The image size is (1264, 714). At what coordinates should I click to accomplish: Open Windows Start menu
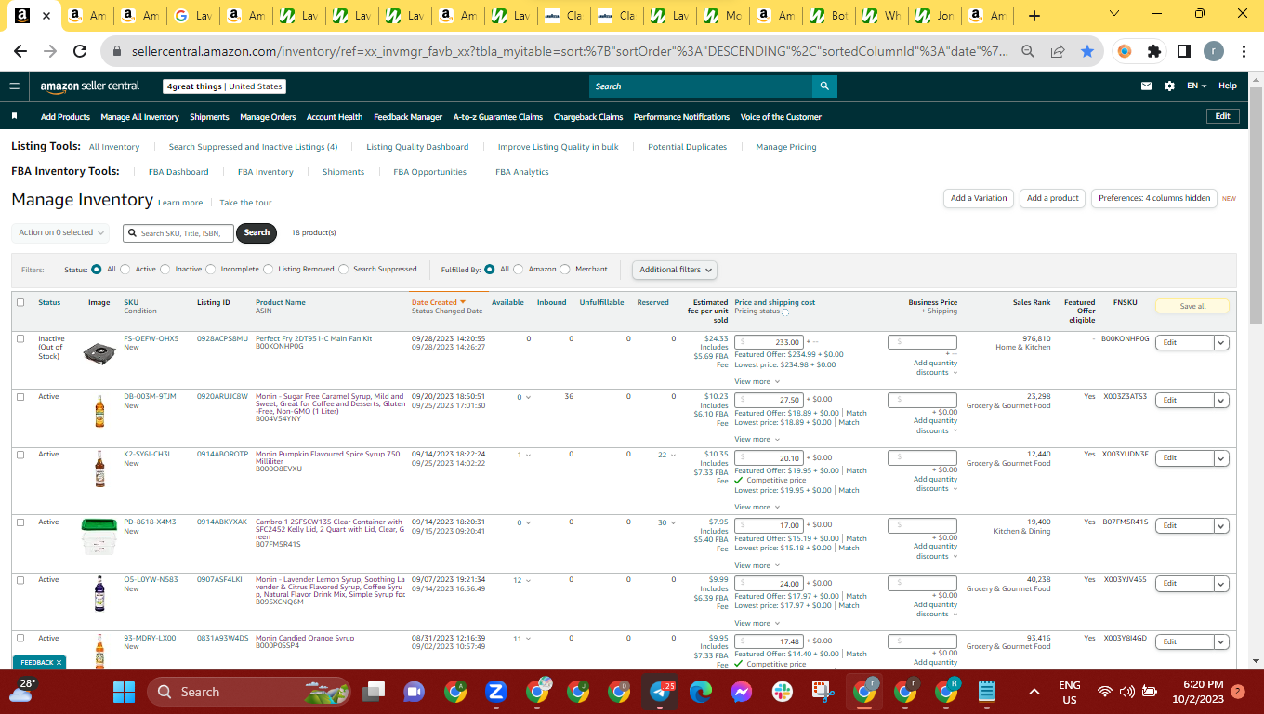coord(125,692)
